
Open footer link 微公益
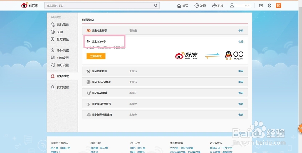pos(141,148)
